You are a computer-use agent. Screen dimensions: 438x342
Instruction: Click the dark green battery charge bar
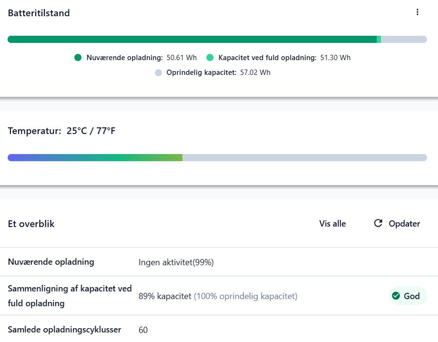(191, 40)
